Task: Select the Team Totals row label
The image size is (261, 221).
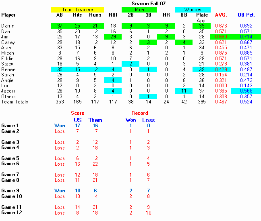Action: pyautogui.click(x=14, y=102)
